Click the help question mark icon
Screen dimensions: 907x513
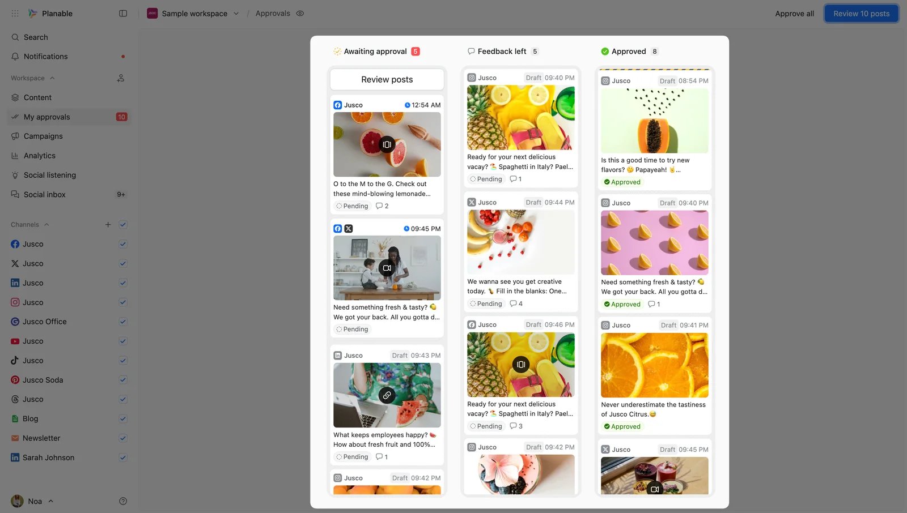pyautogui.click(x=123, y=501)
